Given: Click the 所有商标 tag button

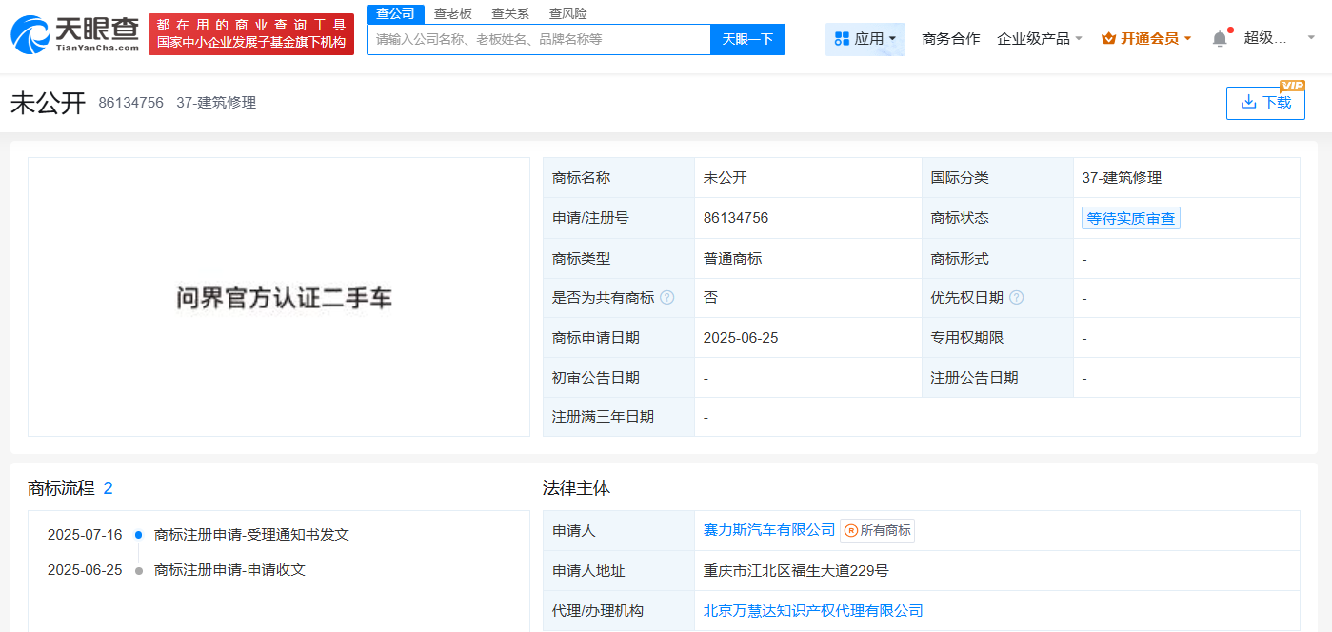Looking at the screenshot, I should [x=878, y=531].
